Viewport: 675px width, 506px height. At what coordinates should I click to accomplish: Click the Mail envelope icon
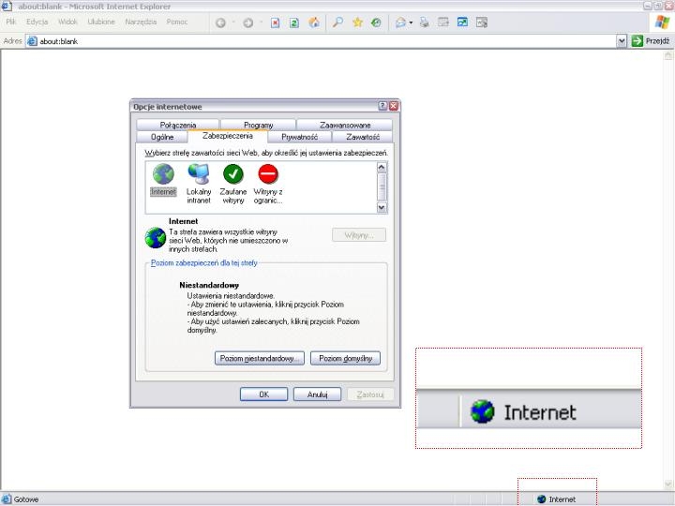pos(400,22)
